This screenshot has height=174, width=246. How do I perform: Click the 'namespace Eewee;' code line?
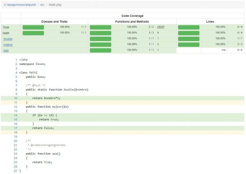[x=32, y=64]
